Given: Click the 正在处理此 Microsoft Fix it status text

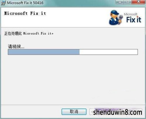Looking at the screenshot, I should click(29, 33).
